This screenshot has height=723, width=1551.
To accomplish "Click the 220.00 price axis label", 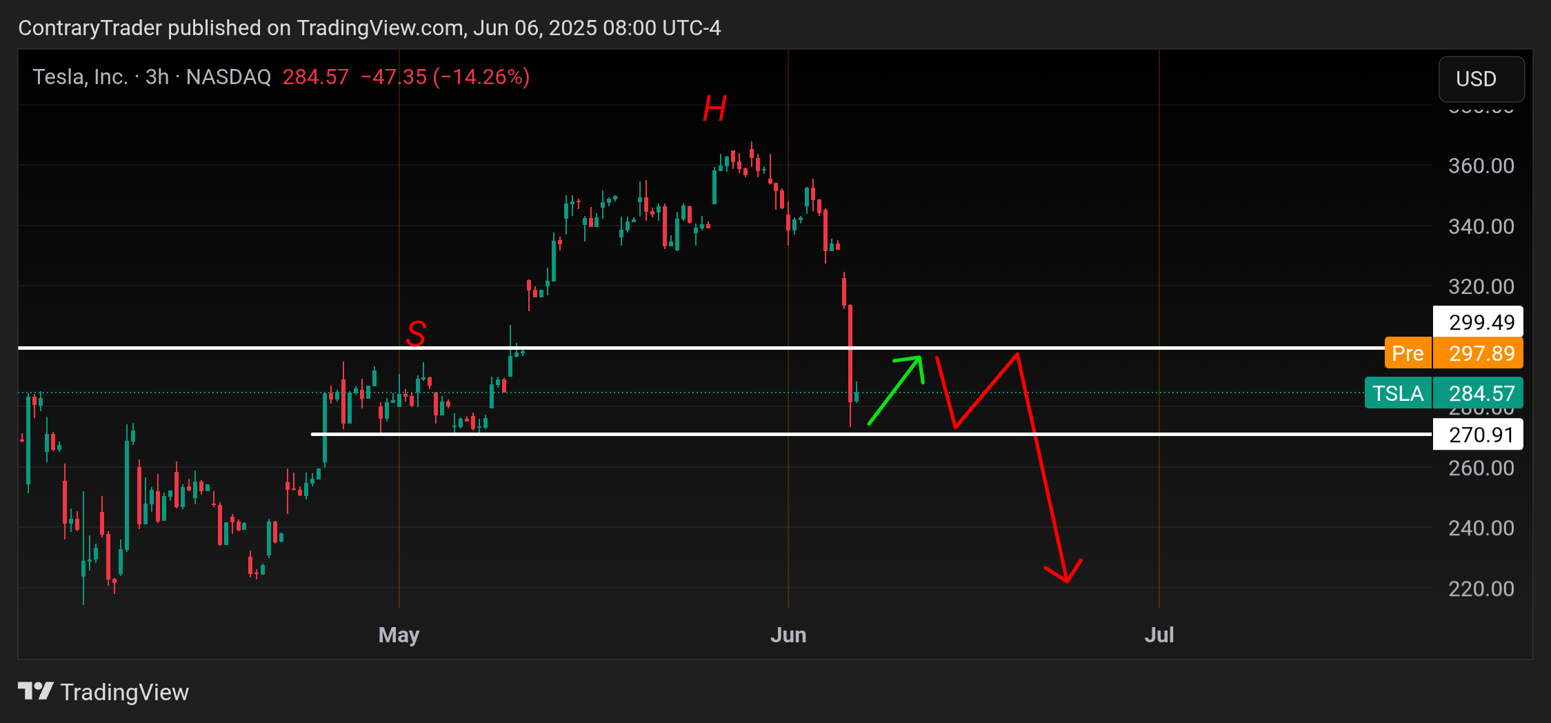I will coord(1481,588).
